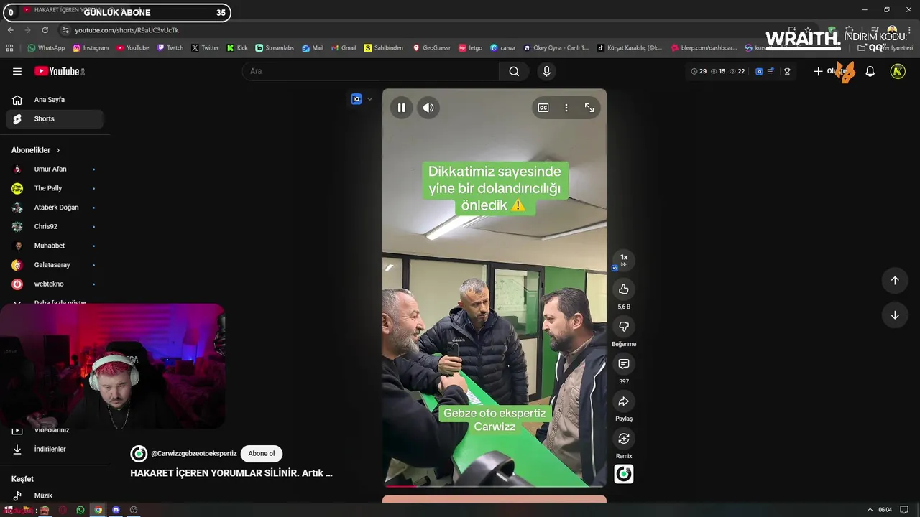Select Ana Sayfa in the sidebar

55,100
